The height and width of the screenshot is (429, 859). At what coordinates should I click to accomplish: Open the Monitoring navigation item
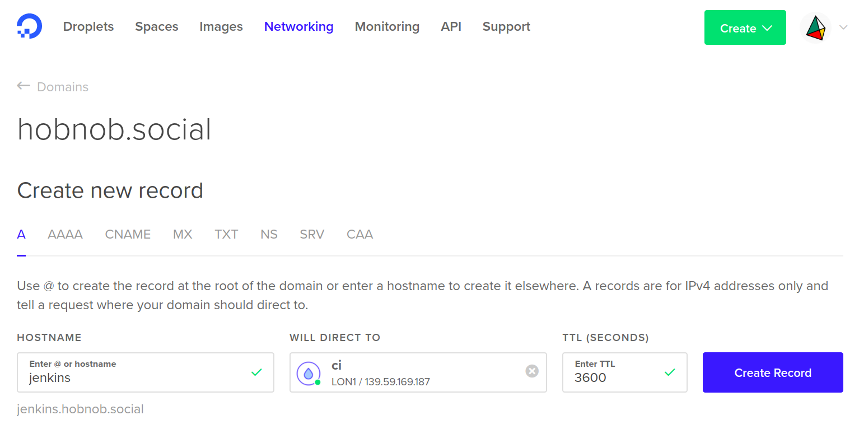(387, 27)
